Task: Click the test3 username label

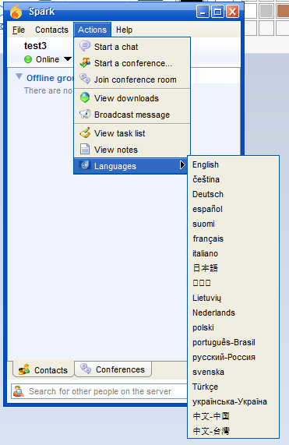Action: [35, 46]
